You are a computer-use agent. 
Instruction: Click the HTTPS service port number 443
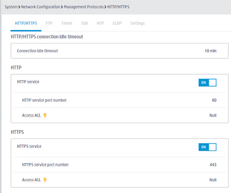[213, 164]
